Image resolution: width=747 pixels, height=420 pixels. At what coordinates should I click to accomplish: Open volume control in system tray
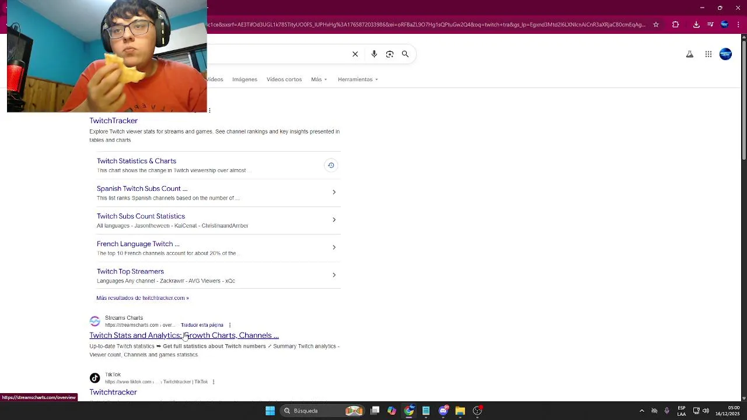[x=706, y=411]
